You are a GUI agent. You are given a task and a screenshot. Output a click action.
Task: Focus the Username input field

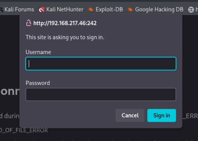(101, 64)
